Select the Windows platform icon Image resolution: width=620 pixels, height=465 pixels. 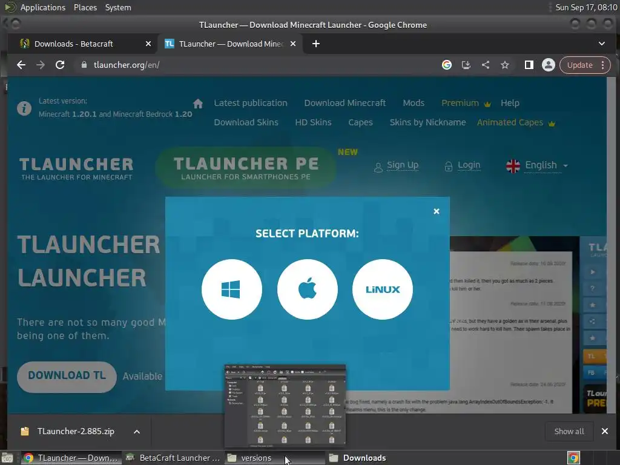click(232, 289)
